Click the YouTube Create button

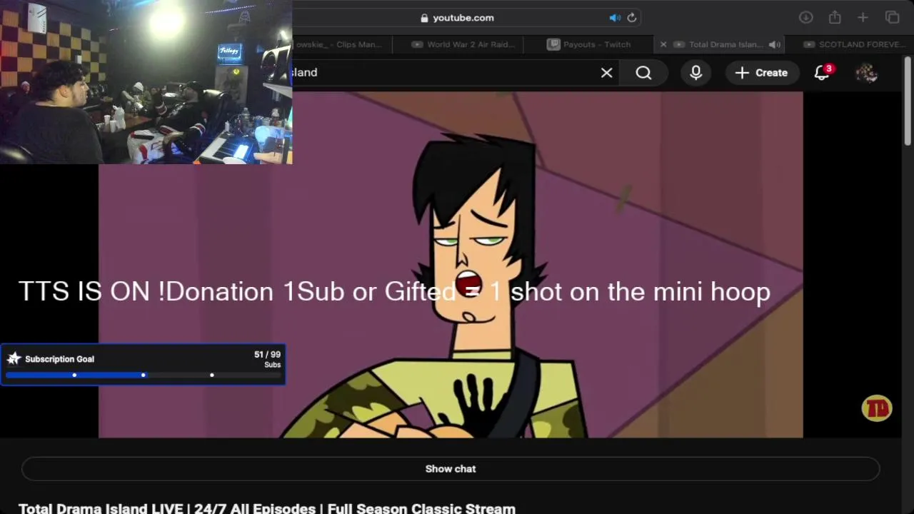761,73
